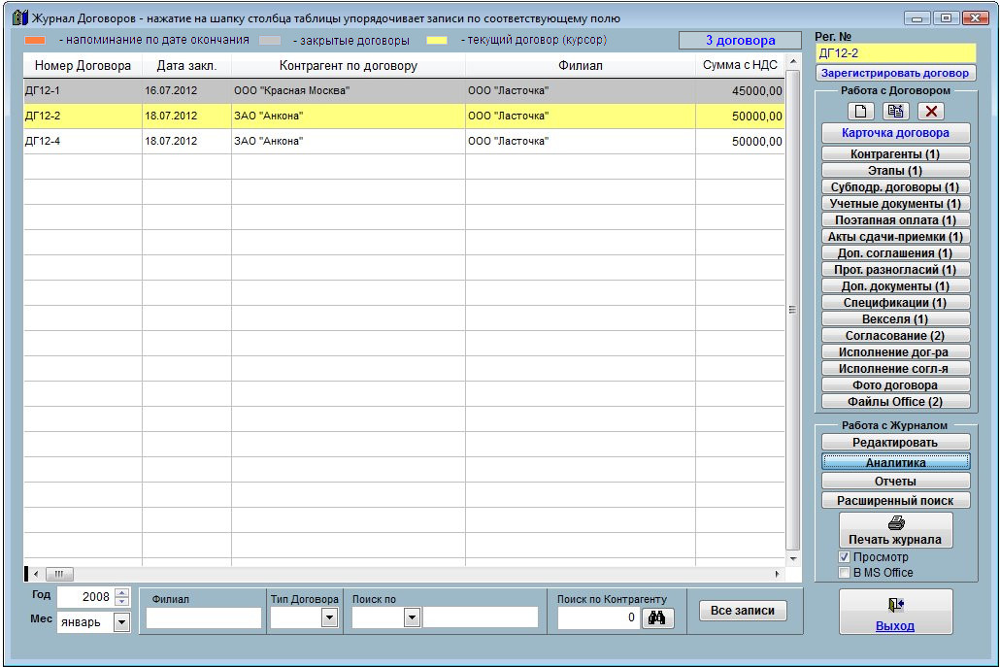Open Фото договора
Viewport: 1000px width, 667px height.
tap(895, 385)
